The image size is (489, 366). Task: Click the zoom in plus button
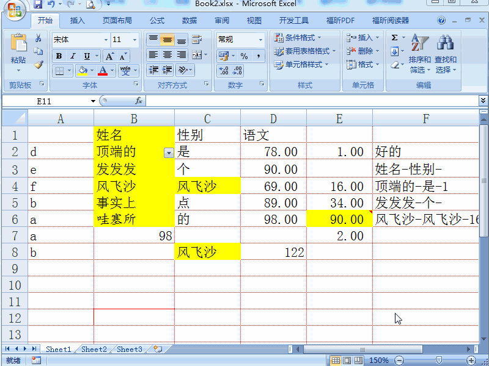pyautogui.click(x=471, y=361)
